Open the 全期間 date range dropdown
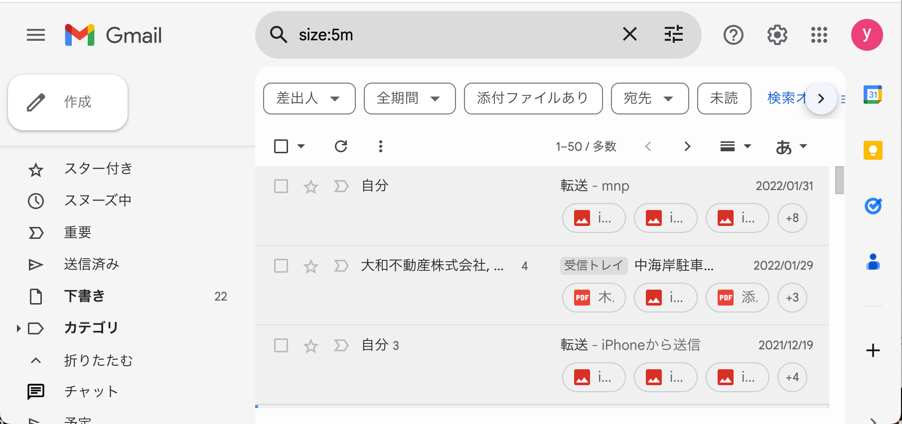 coord(409,98)
